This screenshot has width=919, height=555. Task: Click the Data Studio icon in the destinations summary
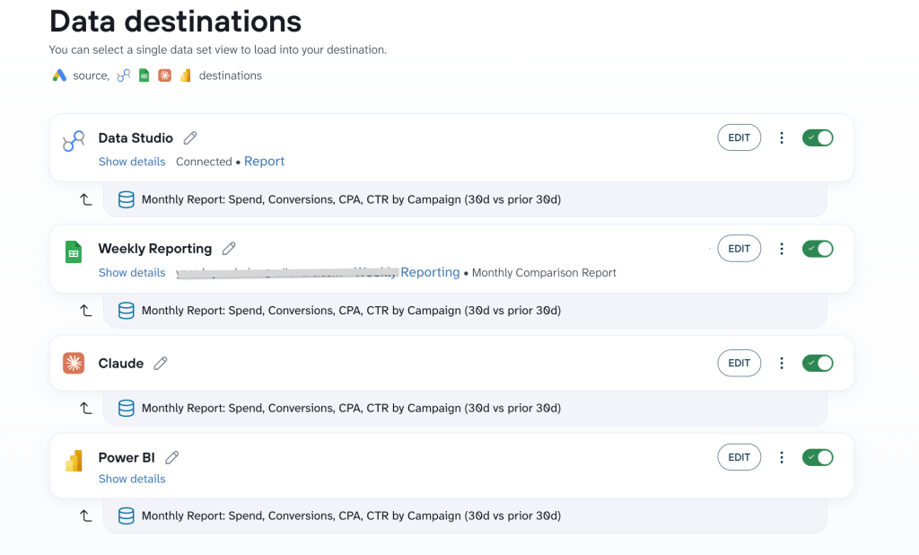[124, 75]
